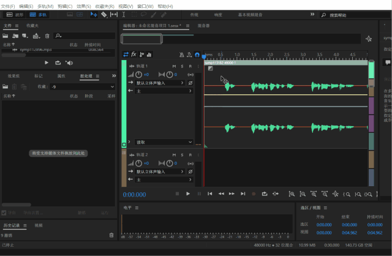
Task: Click the Time Selection tool icon
Action: pos(124,14)
